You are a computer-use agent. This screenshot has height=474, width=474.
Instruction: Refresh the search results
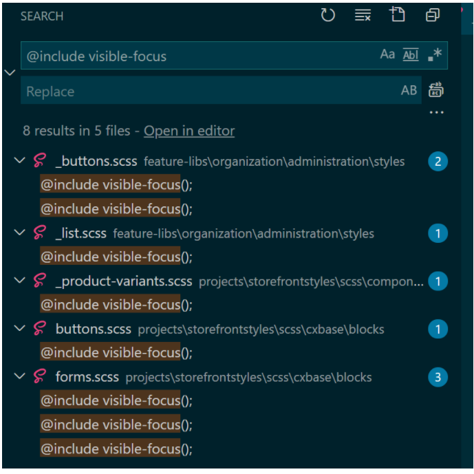click(x=327, y=15)
